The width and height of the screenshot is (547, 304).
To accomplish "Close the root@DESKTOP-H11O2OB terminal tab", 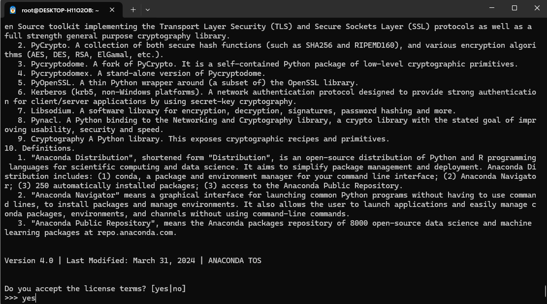I will (x=112, y=10).
